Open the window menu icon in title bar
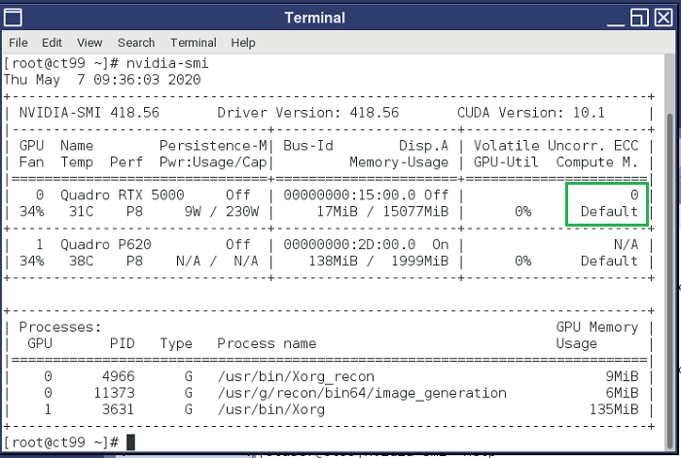This screenshot has height=458, width=681. [14, 18]
